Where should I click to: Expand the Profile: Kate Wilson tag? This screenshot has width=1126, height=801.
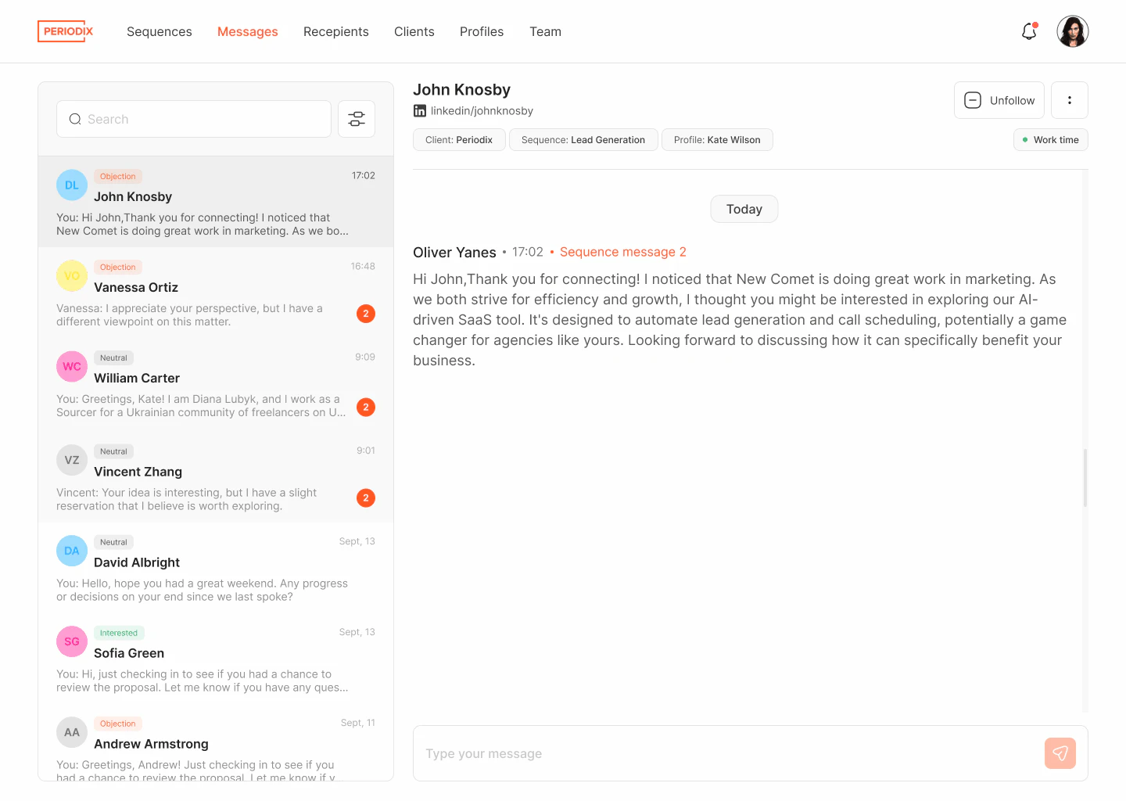716,140
